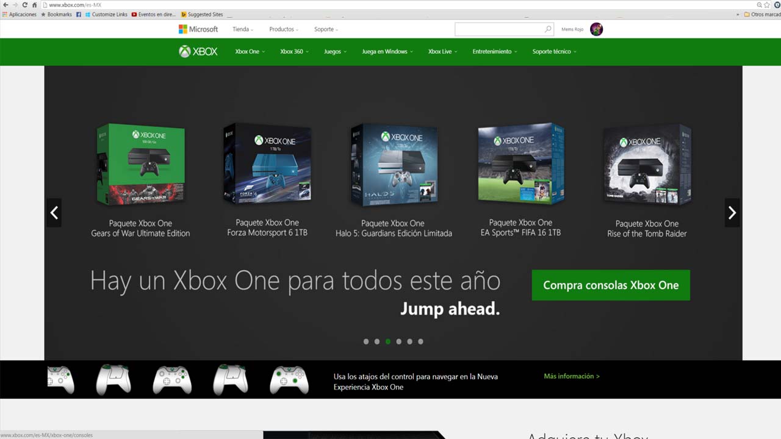Image resolution: width=781 pixels, height=439 pixels.
Task: Show hidden bookmarks with the overflow chevron
Action: pyautogui.click(x=738, y=15)
